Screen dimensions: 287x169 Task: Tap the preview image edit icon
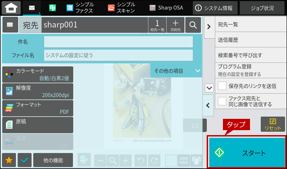point(84,160)
